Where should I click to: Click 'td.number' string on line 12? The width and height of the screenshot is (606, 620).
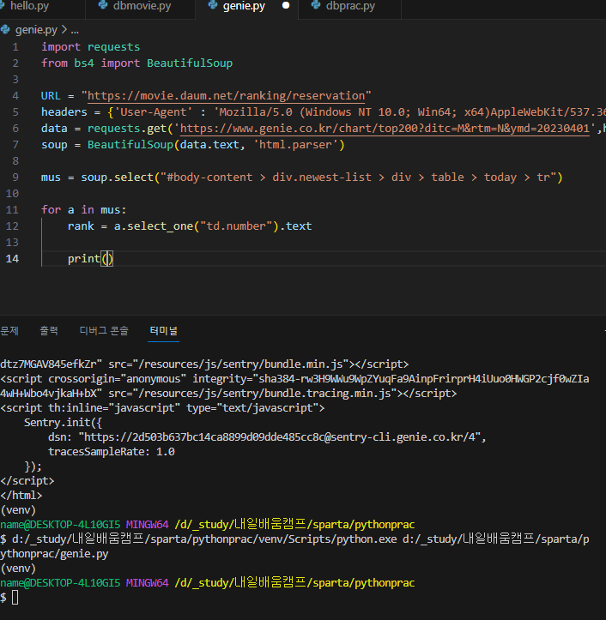236,226
